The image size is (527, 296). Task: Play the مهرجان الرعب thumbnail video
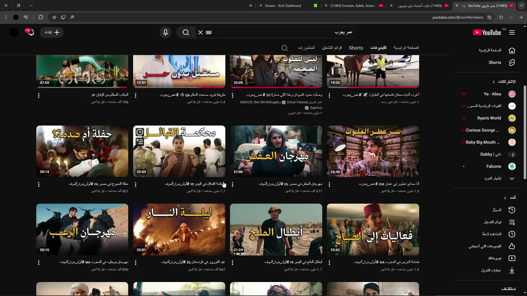point(82,229)
